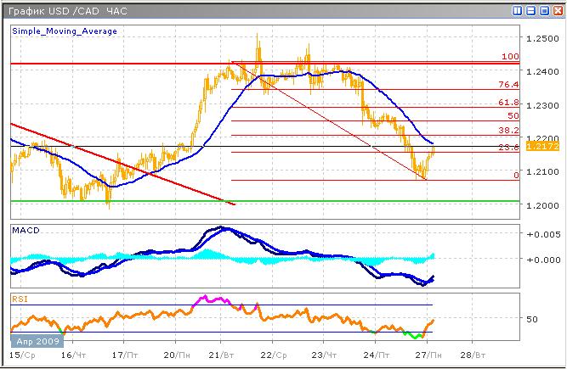Screen dimensions: 567x369
Task: Close the USD/CAD chart window
Action: (556, 11)
